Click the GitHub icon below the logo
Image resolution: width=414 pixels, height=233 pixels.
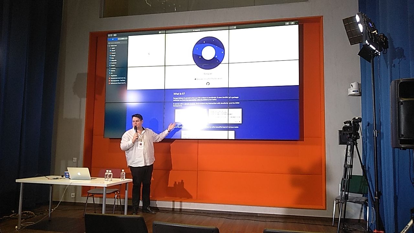click(208, 83)
